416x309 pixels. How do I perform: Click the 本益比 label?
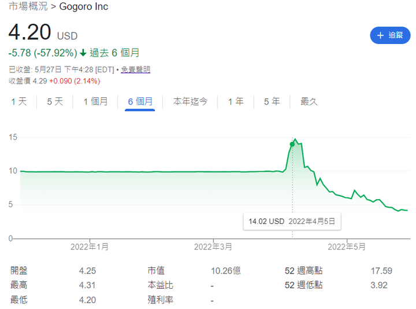click(x=160, y=285)
